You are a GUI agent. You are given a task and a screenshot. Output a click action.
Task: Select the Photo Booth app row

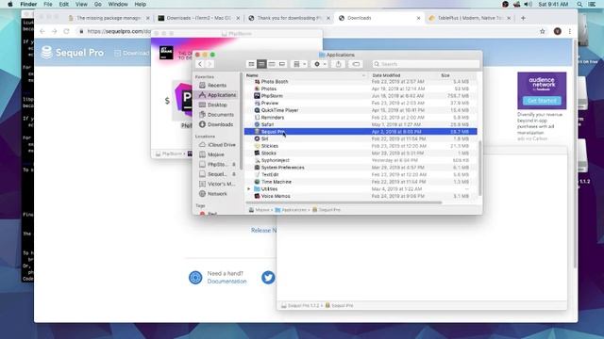361,82
